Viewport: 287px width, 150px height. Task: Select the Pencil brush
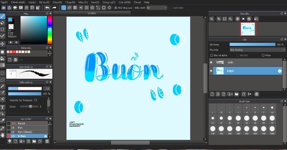[27, 123]
